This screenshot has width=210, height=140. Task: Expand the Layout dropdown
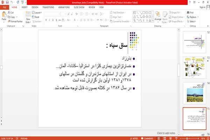pyautogui.click(x=37, y=13)
